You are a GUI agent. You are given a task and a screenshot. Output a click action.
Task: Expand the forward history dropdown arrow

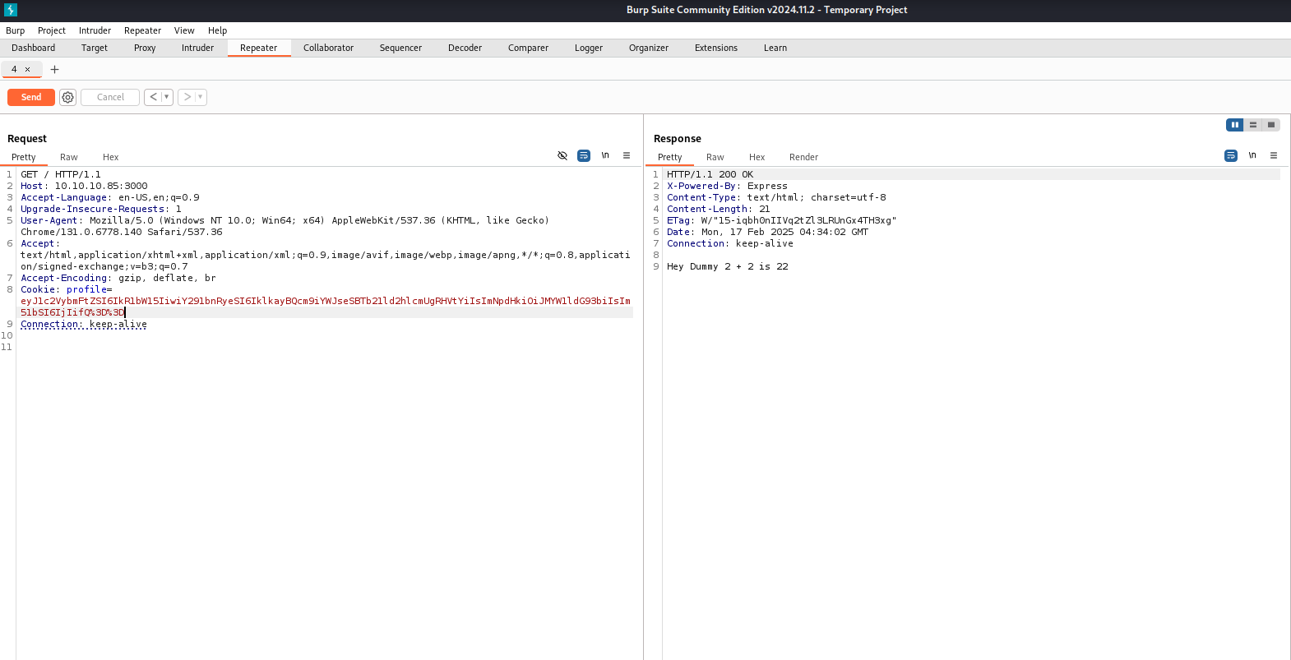200,97
